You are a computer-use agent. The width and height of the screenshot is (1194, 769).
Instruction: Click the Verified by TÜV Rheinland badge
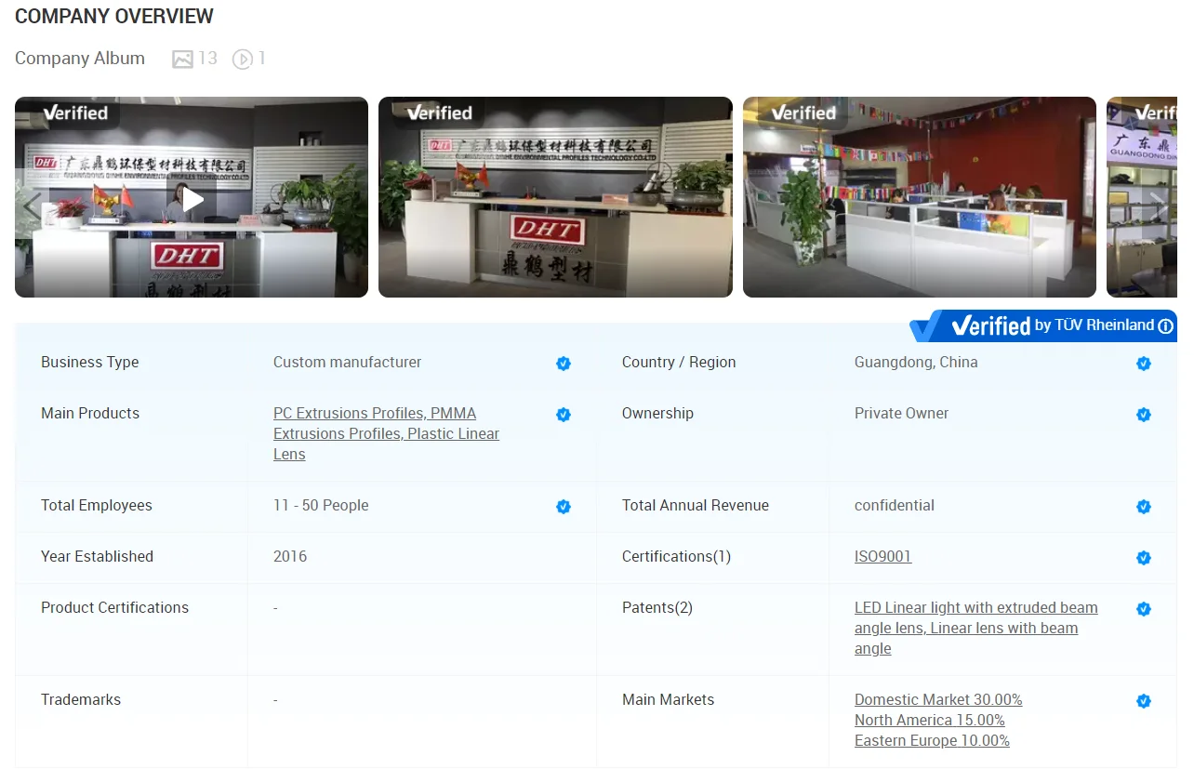1042,325
